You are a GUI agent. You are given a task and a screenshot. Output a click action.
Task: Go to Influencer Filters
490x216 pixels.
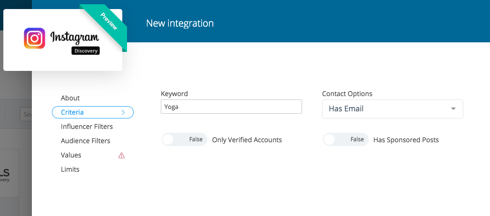point(87,127)
